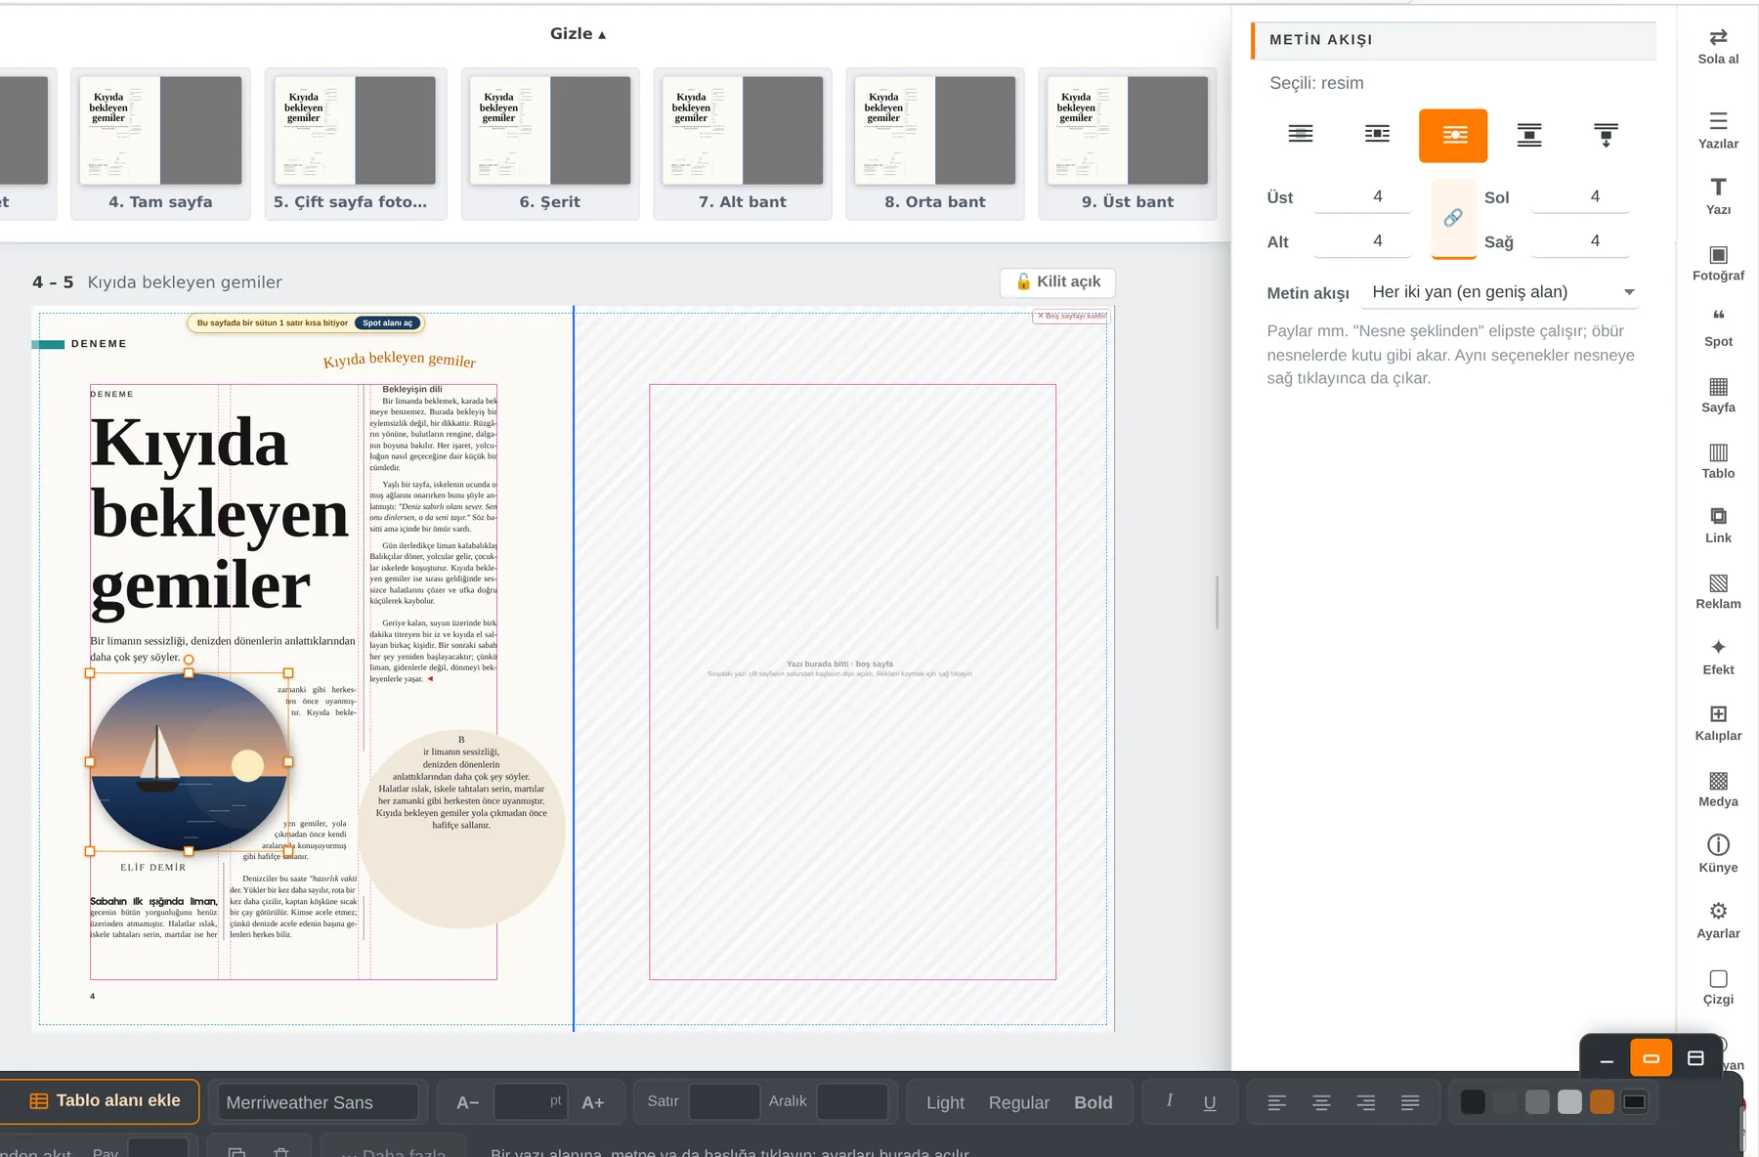Click the Üst margin input field
This screenshot has width=1759, height=1157.
coord(1363,196)
